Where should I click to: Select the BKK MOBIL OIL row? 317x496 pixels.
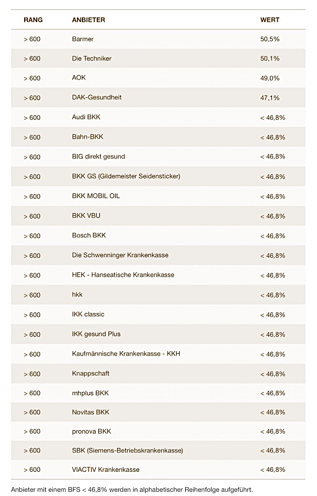click(96, 196)
